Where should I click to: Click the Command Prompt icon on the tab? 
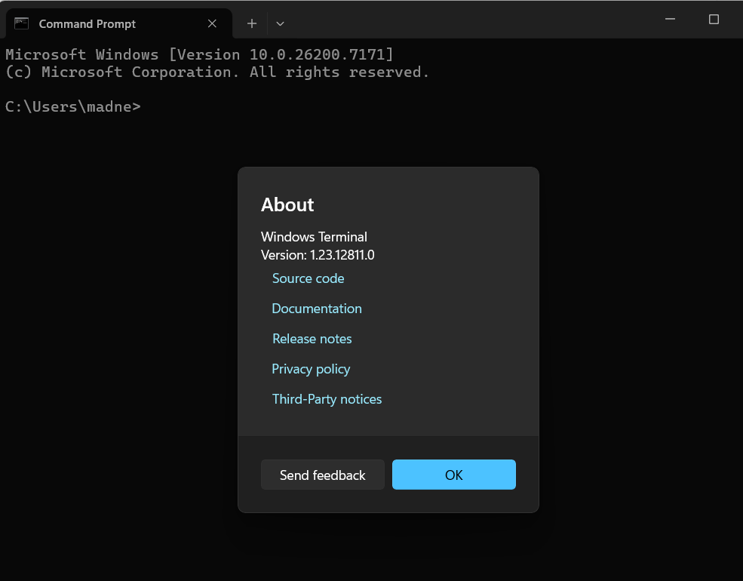[x=21, y=23]
